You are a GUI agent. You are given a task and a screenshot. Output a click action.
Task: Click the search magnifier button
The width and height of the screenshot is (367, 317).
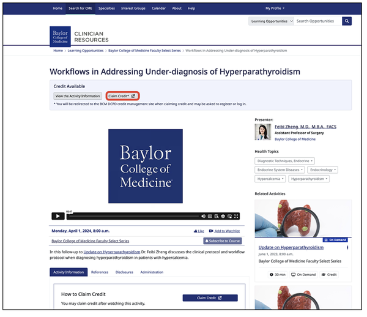[x=347, y=21]
